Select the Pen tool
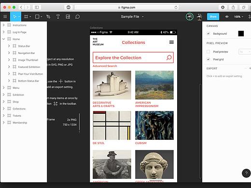This screenshot has width=251, height=188. point(48,16)
